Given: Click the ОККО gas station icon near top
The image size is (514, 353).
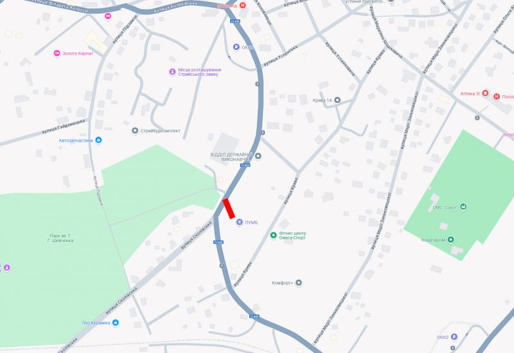Looking at the screenshot, I should pyautogui.click(x=236, y=47).
